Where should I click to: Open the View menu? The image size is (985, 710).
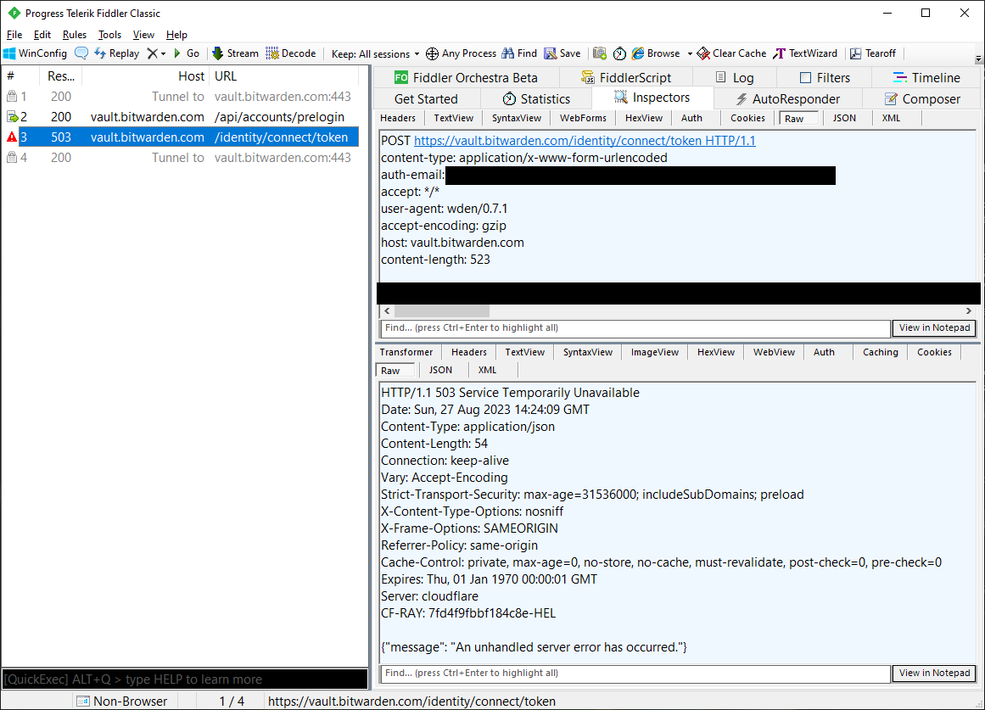click(143, 35)
